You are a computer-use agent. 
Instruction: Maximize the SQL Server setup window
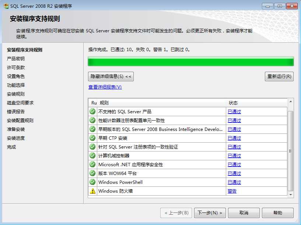pos(280,6)
